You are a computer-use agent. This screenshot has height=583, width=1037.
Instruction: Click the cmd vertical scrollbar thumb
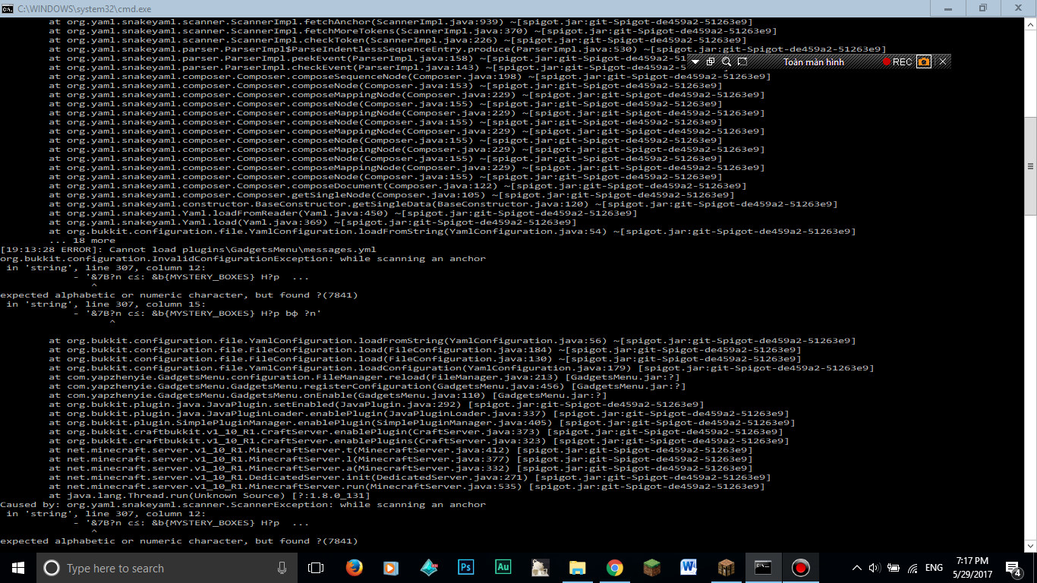tap(1031, 167)
